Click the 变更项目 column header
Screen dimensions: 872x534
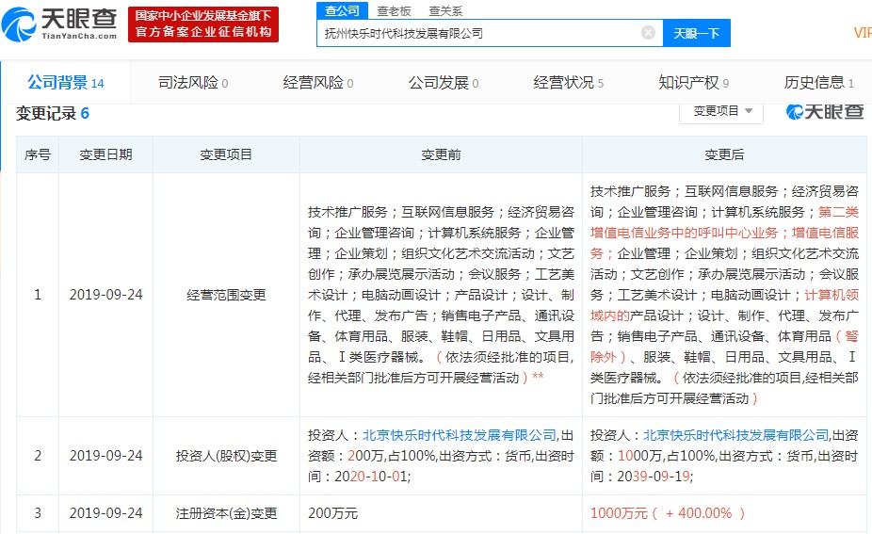[x=226, y=154]
